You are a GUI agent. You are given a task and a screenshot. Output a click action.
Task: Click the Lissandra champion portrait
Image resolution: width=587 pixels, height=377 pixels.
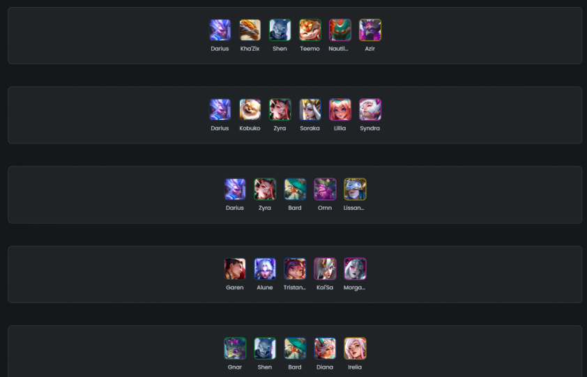pos(355,190)
